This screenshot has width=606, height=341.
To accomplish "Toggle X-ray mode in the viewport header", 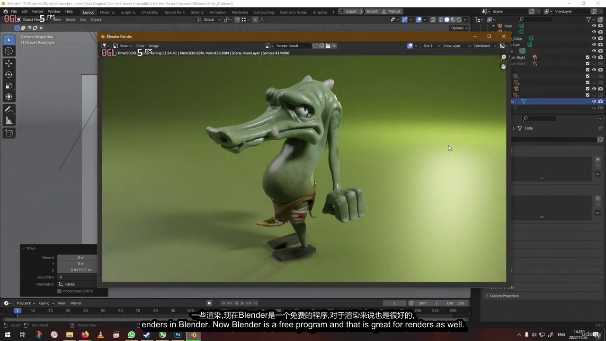I will (x=433, y=19).
